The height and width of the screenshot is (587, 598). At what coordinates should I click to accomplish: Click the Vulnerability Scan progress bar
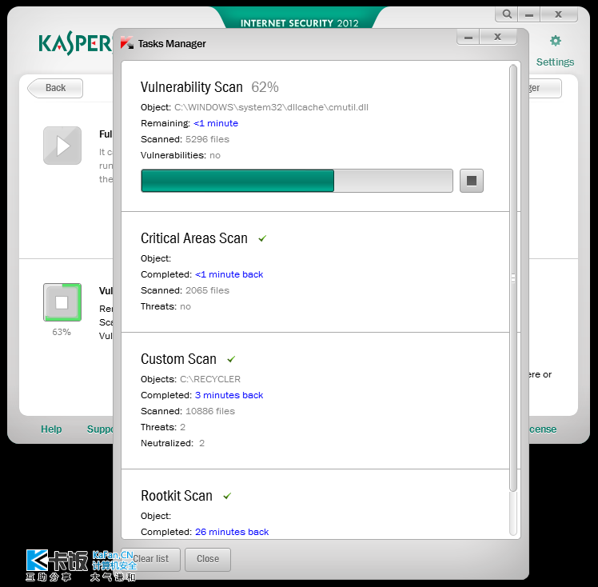[297, 181]
